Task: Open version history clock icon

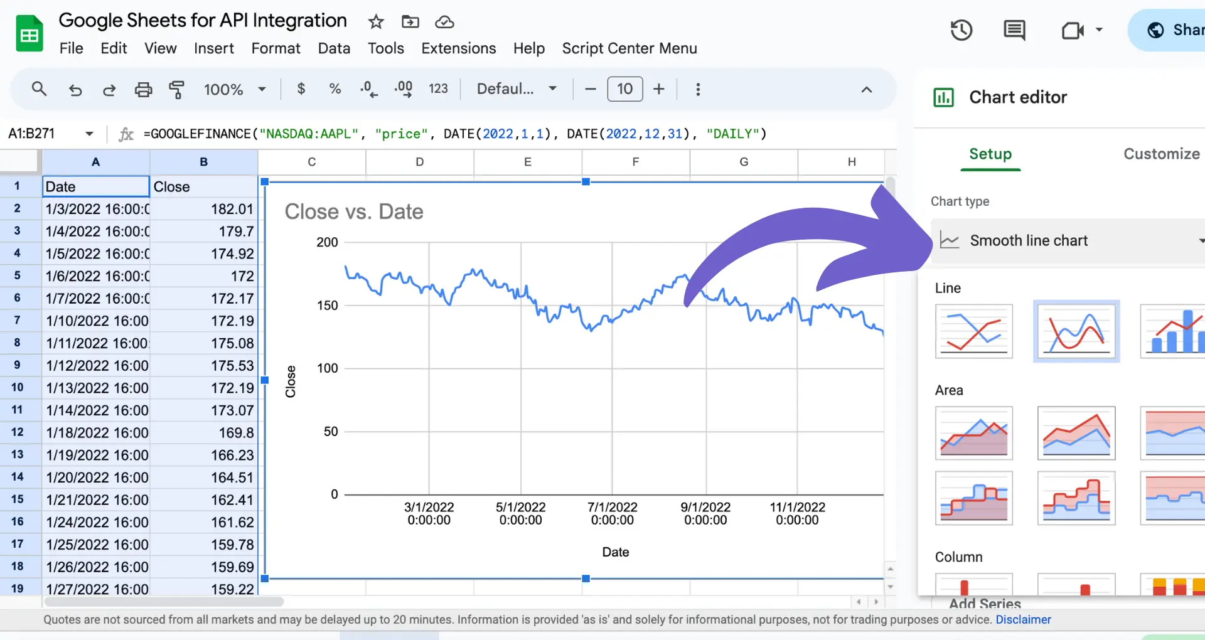Action: (961, 30)
